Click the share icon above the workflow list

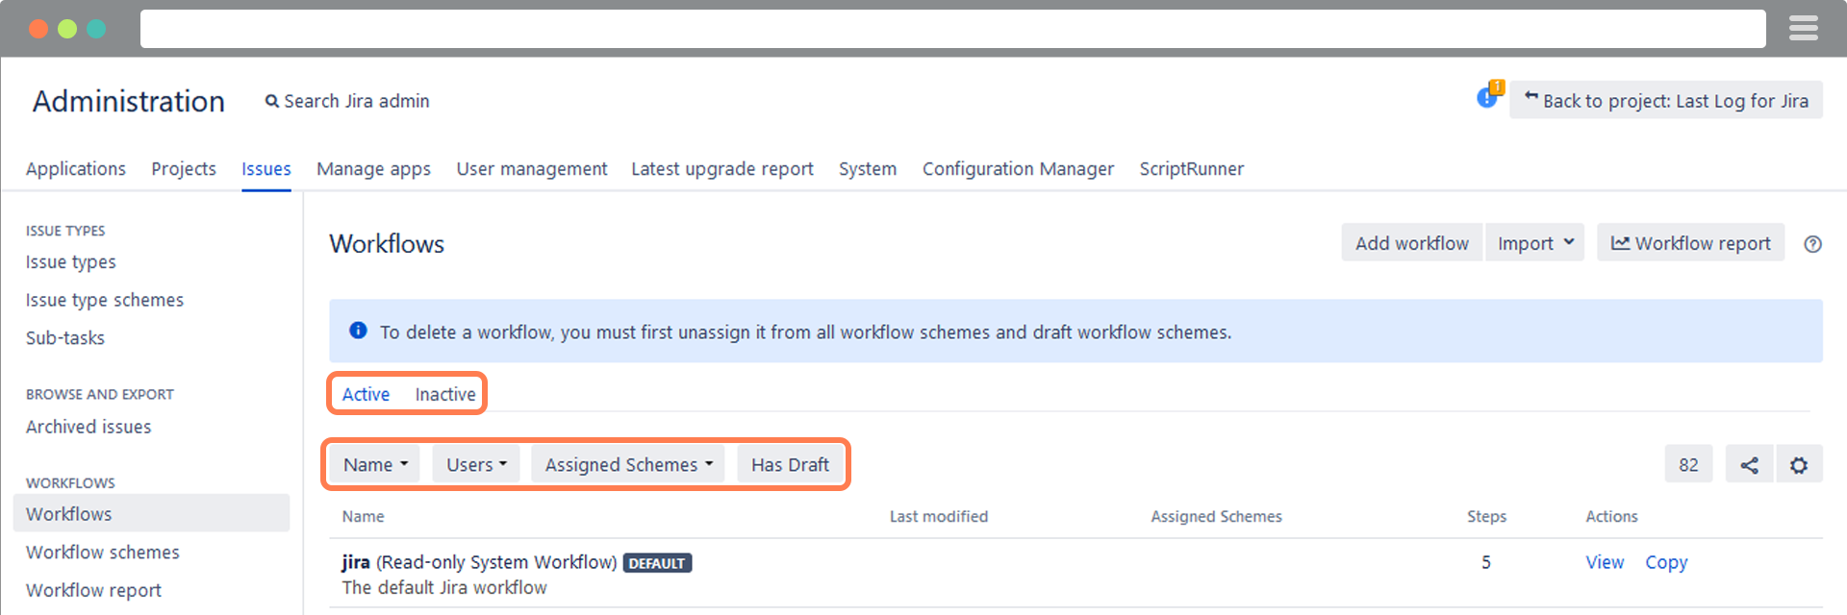tap(1749, 464)
